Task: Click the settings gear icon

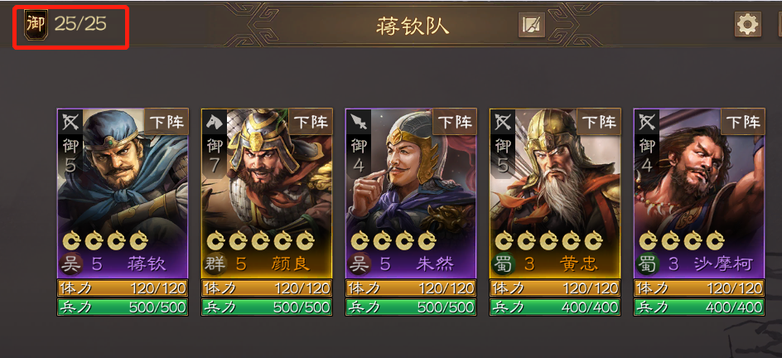Action: 747,24
